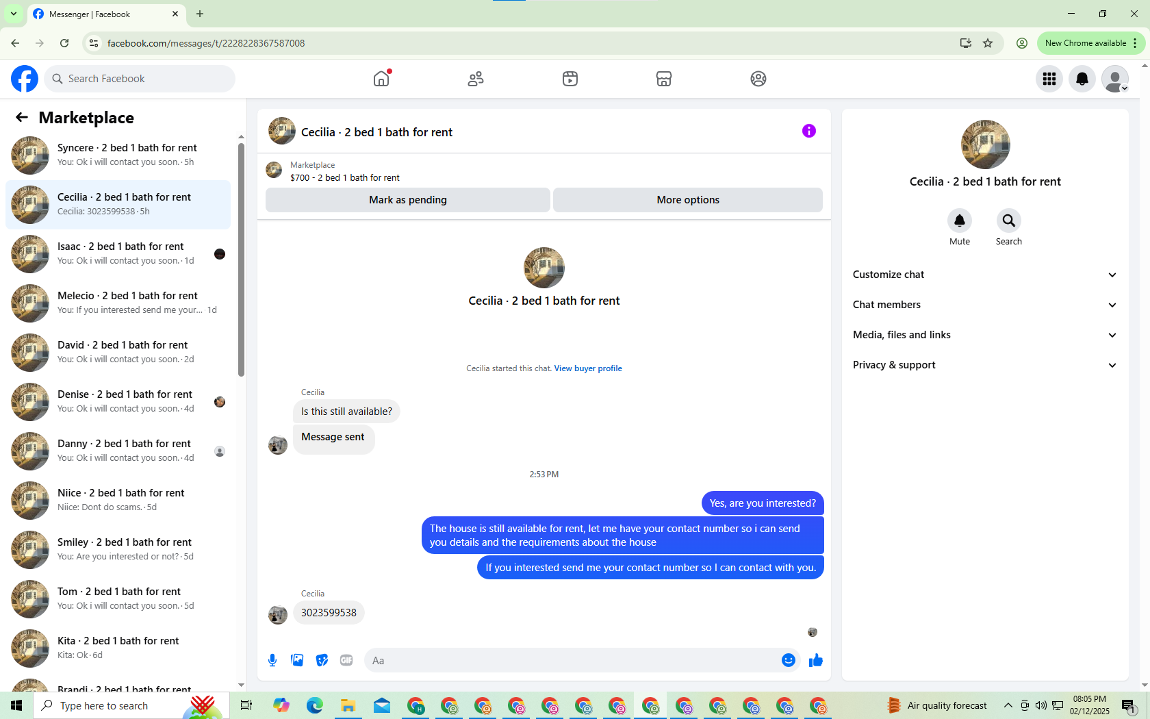Click the Windows taskbar search box

131,705
